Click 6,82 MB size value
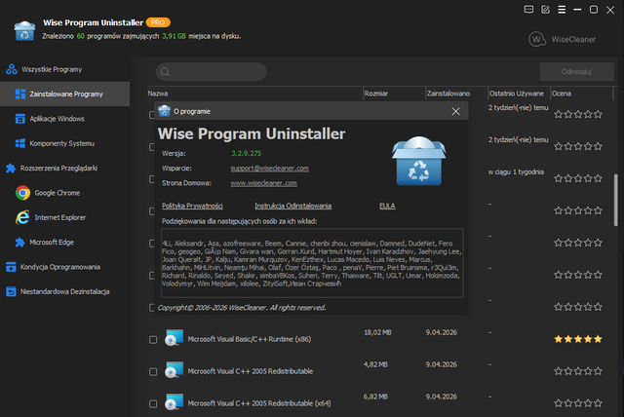The image size is (624, 417). (x=375, y=397)
